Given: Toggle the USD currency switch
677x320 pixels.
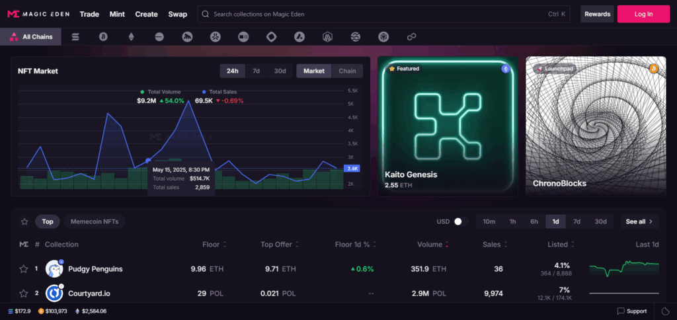Looking at the screenshot, I should [460, 221].
